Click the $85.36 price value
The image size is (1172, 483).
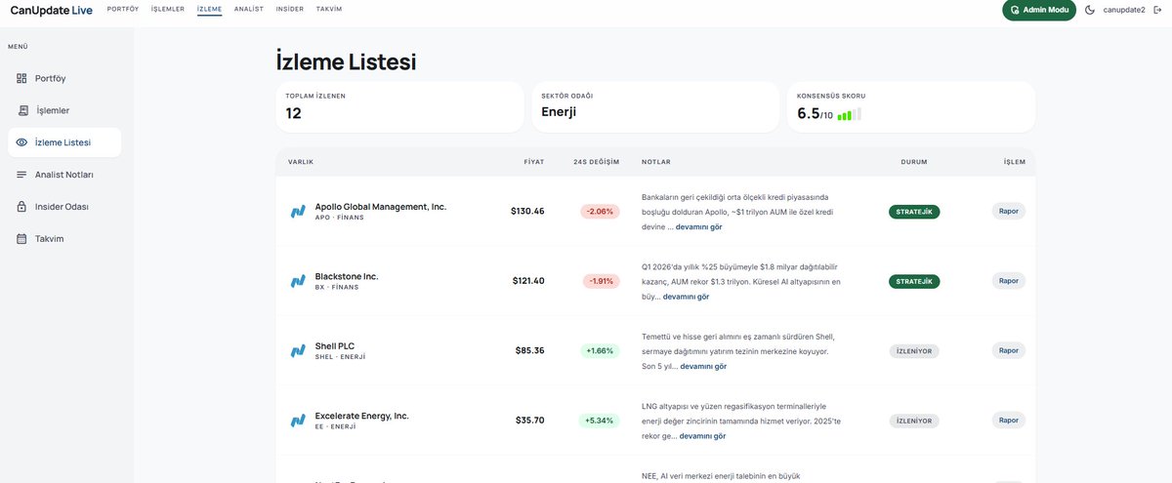(530, 351)
